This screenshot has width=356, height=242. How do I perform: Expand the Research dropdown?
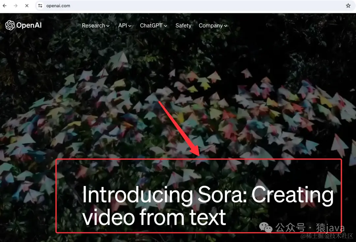point(96,26)
